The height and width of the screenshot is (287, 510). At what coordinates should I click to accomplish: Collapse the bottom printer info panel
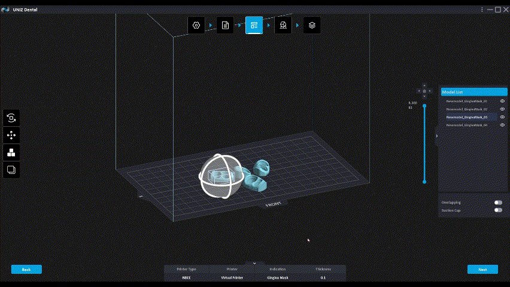point(254,263)
